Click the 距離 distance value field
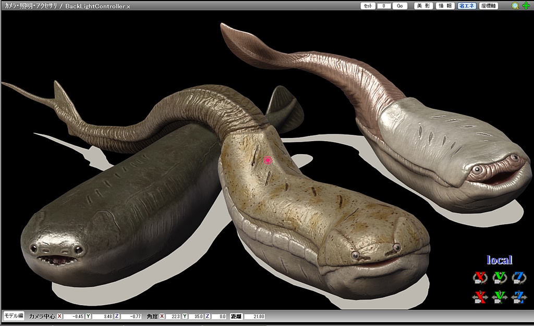 tap(255, 316)
